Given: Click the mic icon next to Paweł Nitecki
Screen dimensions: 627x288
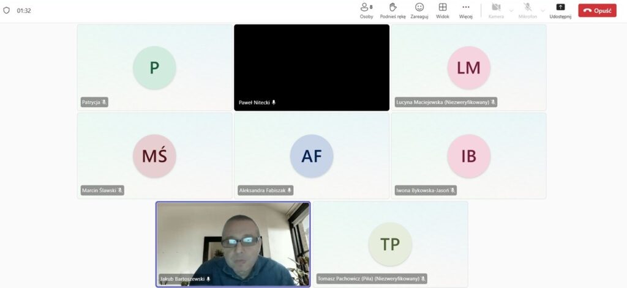Looking at the screenshot, I should coord(274,102).
